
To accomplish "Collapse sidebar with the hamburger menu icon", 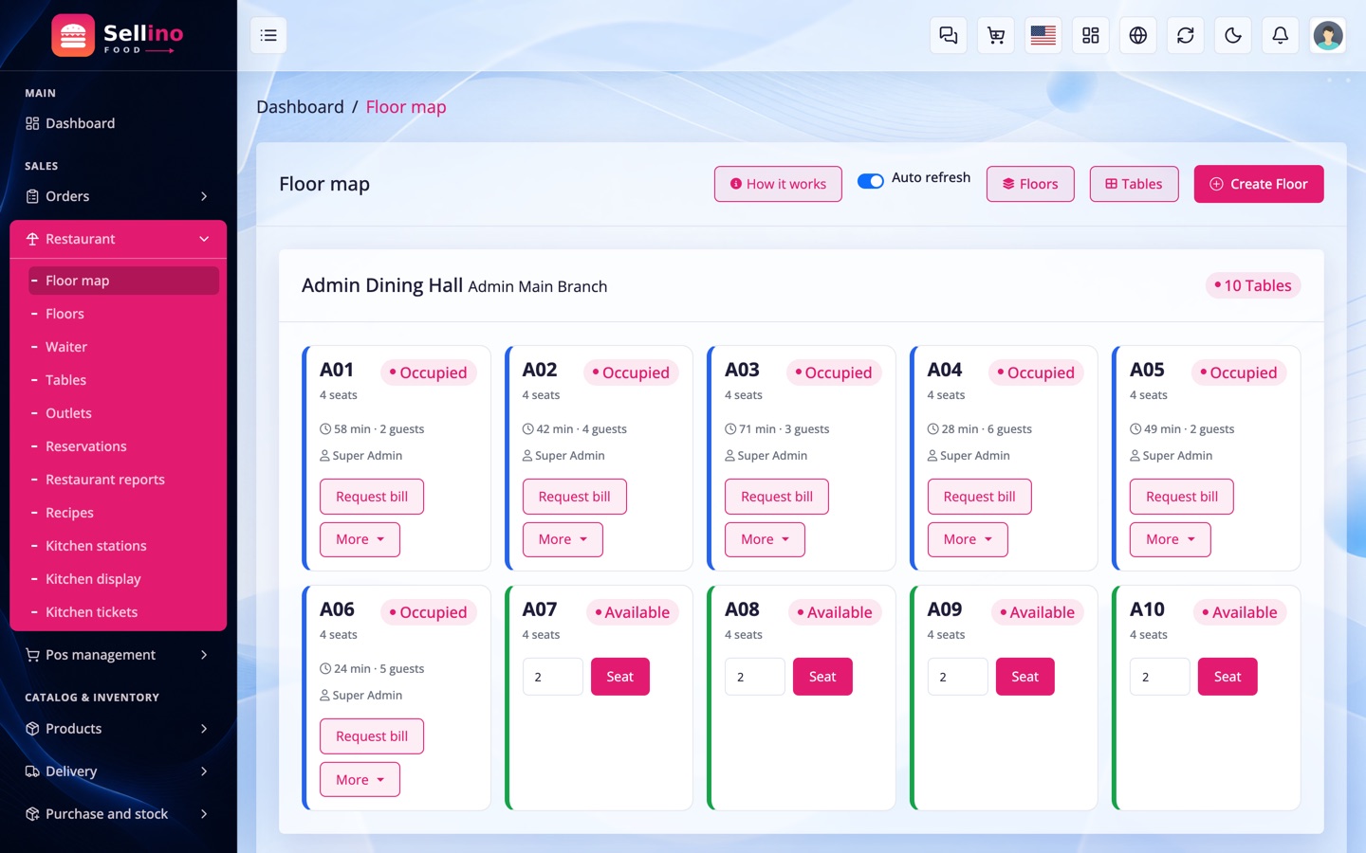I will coord(268,35).
